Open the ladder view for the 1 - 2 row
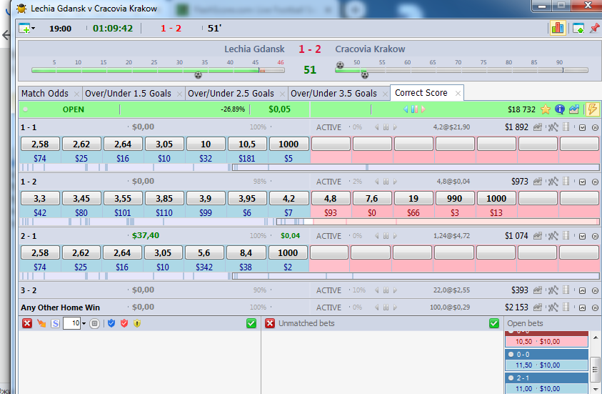Viewport: 602px width, 394px height. pyautogui.click(x=566, y=181)
